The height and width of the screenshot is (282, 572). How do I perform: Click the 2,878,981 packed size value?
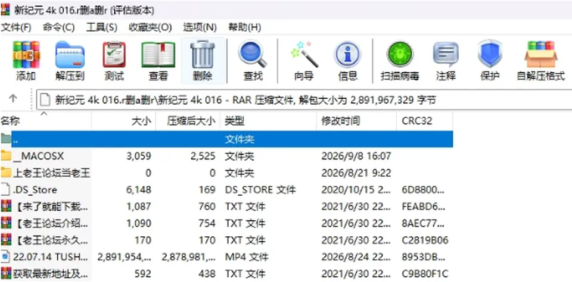click(189, 257)
